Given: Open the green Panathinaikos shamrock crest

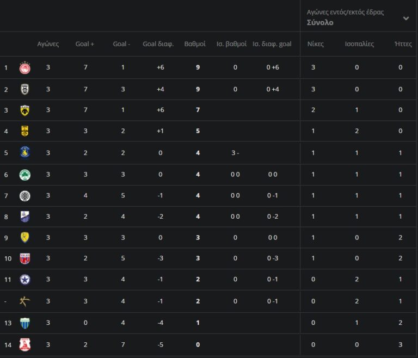Looking at the screenshot, I should pyautogui.click(x=24, y=174).
